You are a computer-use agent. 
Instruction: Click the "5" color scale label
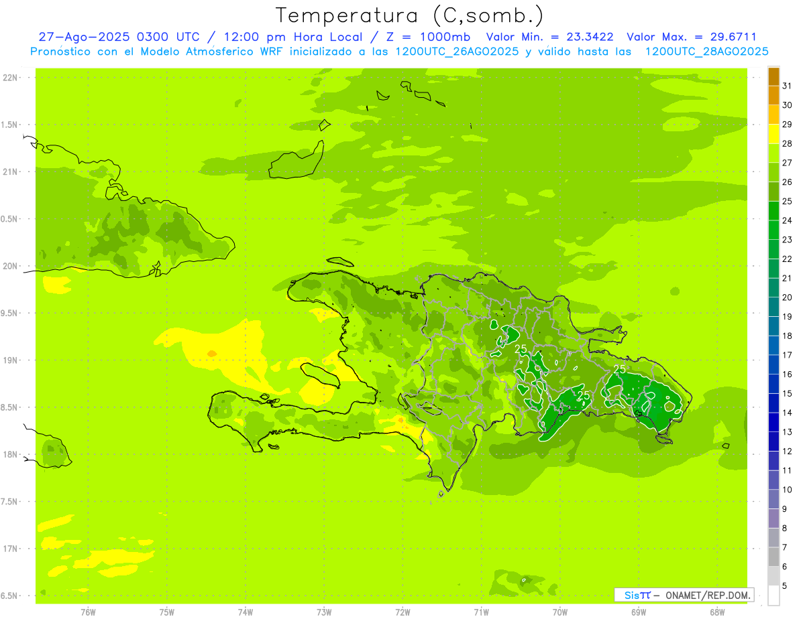tap(785, 585)
